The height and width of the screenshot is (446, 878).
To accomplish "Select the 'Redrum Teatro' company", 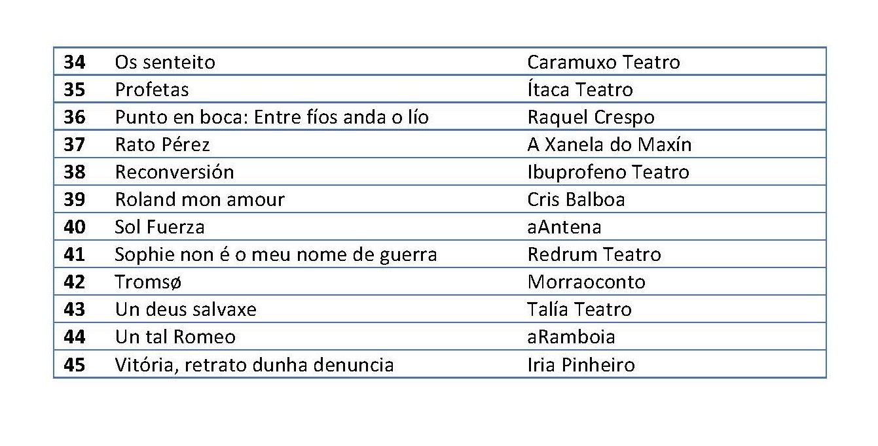I will 594,254.
